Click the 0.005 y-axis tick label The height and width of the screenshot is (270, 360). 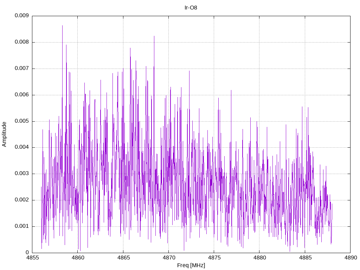click(x=22, y=121)
